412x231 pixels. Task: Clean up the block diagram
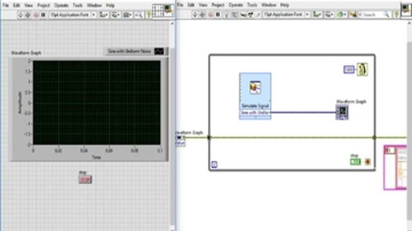pyautogui.click(x=353, y=15)
